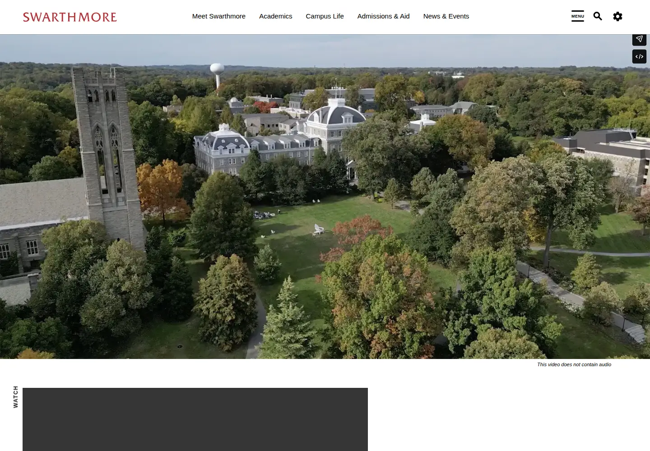Click the embed code icon
This screenshot has width=650, height=451.
click(x=639, y=56)
